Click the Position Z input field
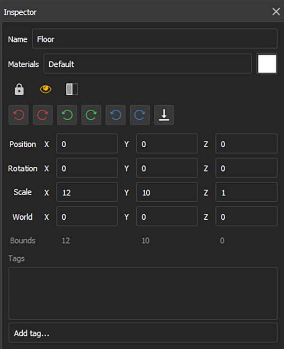Viewport: 284px width, 349px height. tap(247, 143)
